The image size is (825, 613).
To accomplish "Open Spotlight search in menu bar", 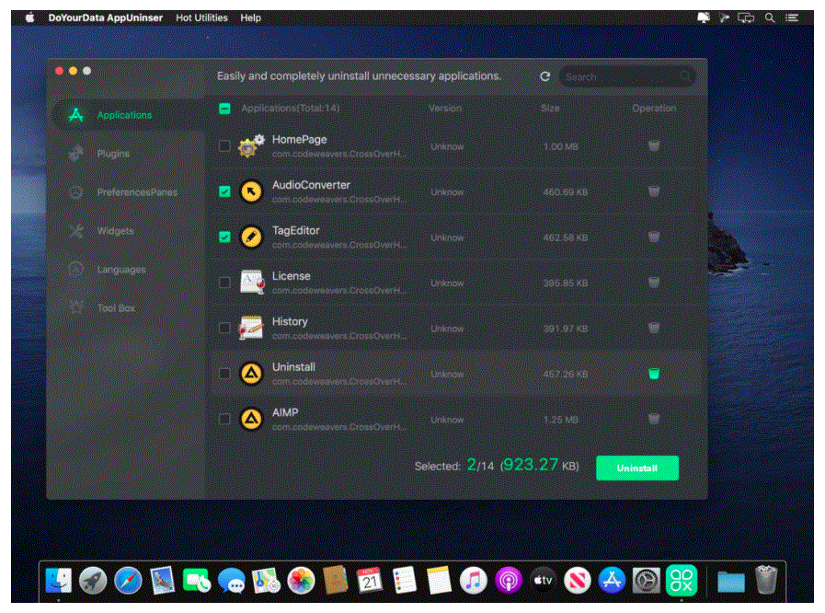I will pos(770,17).
